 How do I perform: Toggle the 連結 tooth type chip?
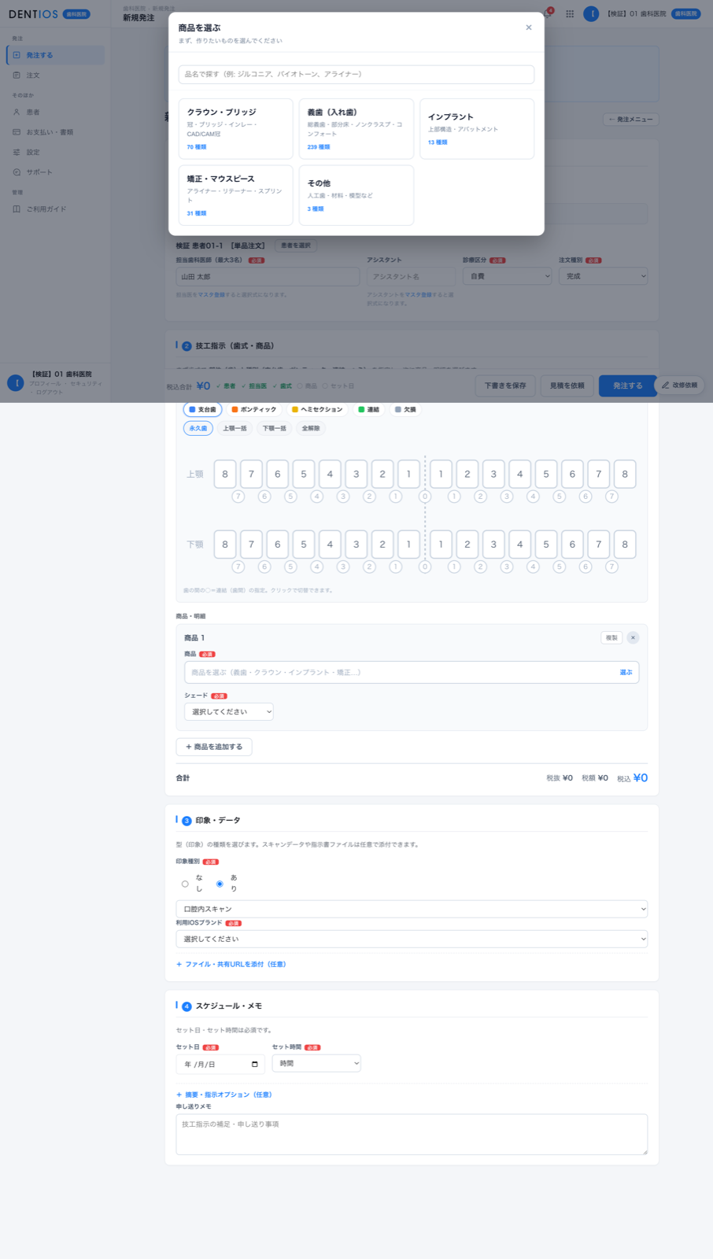coord(368,409)
